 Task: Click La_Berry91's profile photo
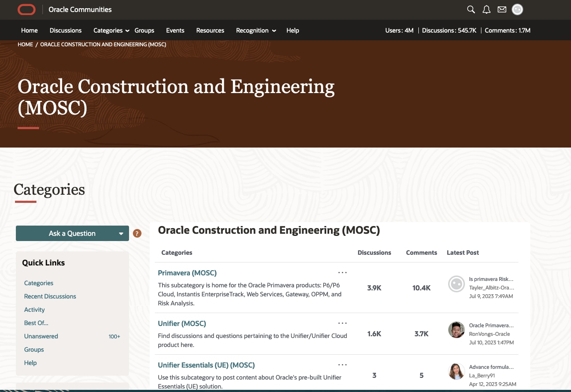click(456, 371)
